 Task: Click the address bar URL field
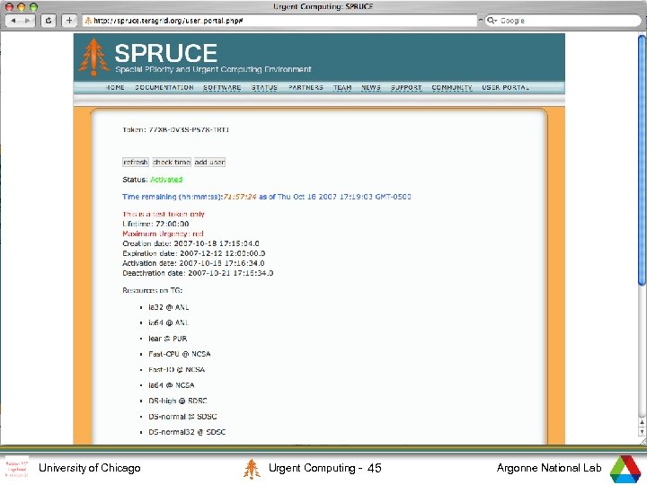279,20
